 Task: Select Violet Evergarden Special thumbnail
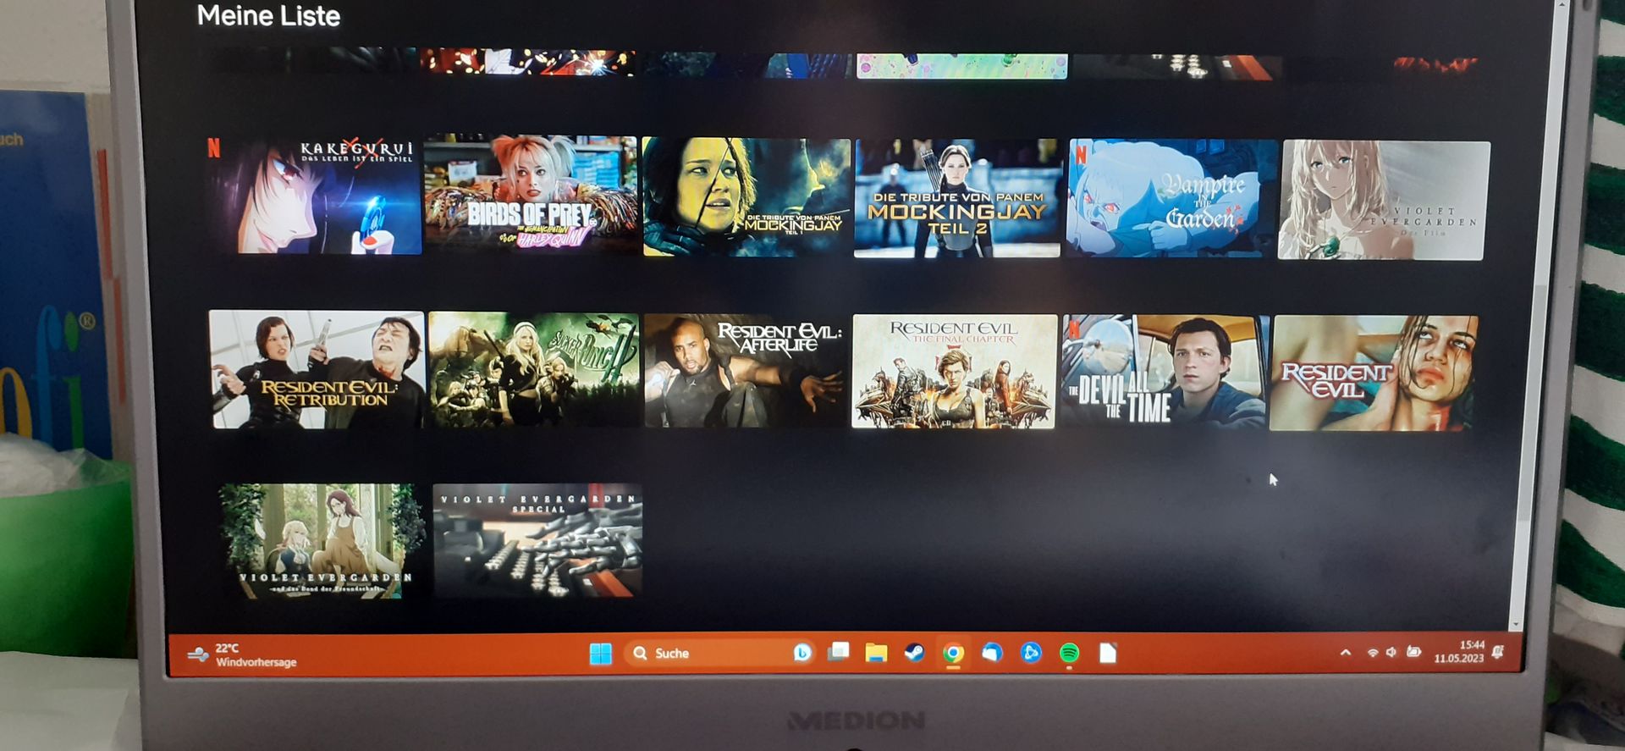(x=537, y=540)
